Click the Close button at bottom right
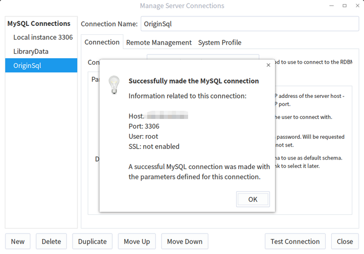This screenshot has width=364, height=254. click(345, 242)
